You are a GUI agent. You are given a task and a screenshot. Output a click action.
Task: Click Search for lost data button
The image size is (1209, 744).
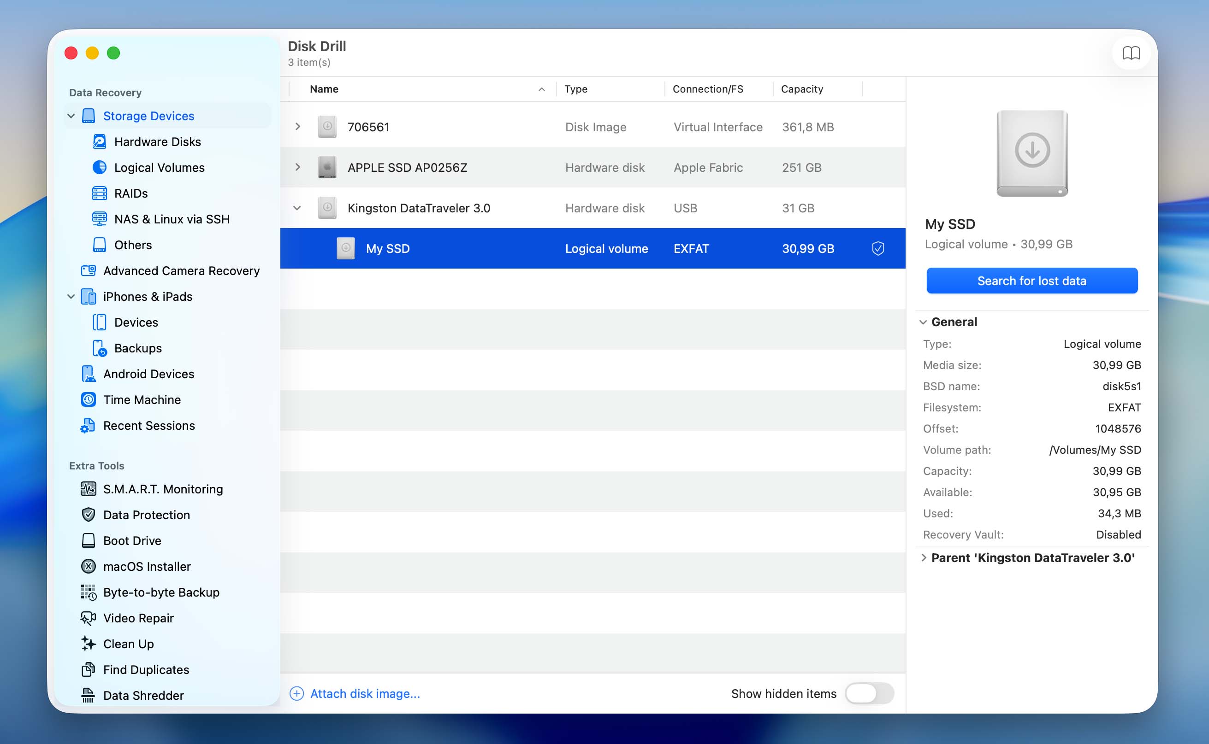[1032, 281]
